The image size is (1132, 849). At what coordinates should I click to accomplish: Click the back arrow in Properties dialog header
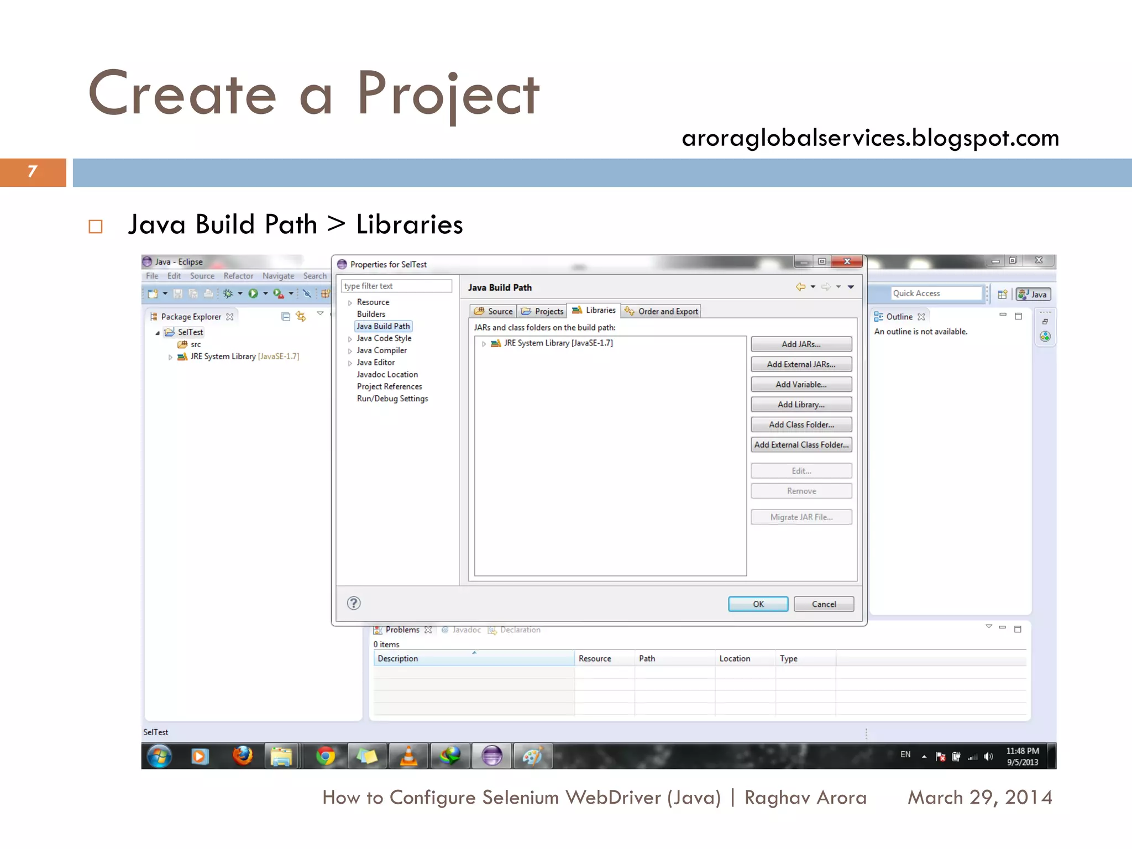(800, 287)
